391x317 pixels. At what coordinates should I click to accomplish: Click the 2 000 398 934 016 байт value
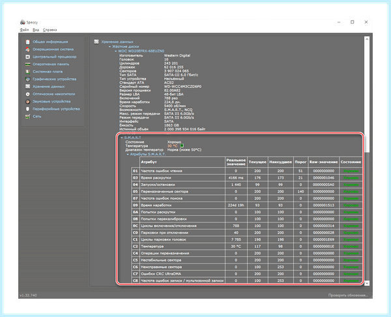click(x=185, y=129)
